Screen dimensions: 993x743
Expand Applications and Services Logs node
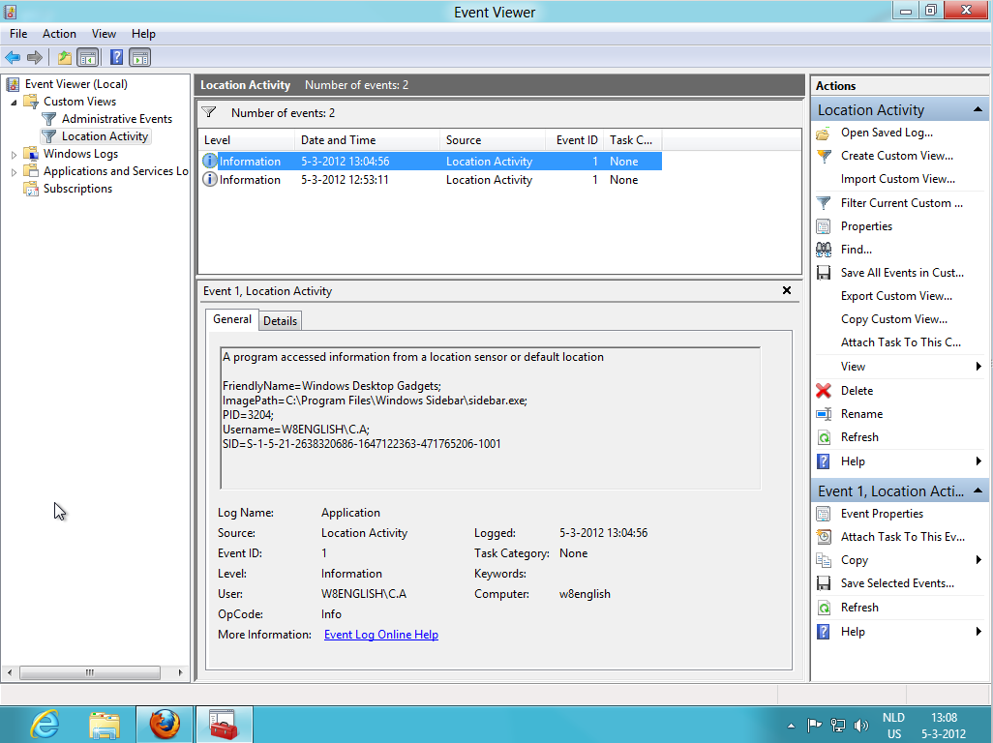(14, 171)
